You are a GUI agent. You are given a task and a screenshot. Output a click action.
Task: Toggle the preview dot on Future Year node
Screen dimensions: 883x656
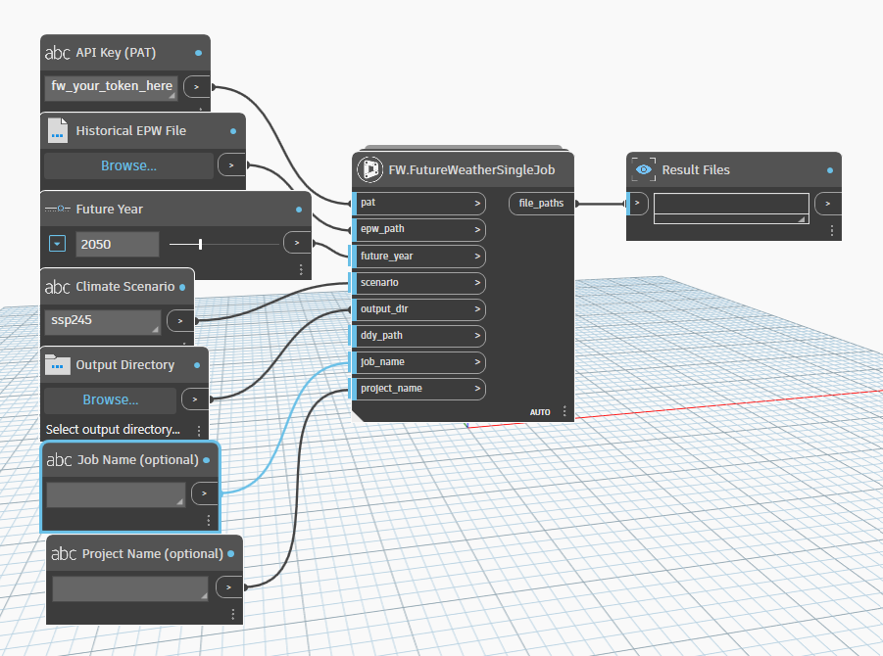297,208
